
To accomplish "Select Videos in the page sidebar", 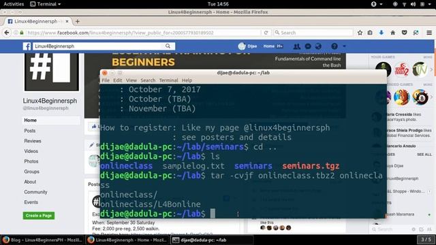I will click(x=31, y=151).
